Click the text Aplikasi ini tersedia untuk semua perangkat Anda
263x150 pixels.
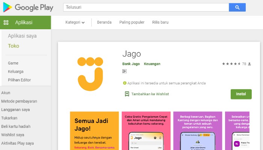point(166,83)
